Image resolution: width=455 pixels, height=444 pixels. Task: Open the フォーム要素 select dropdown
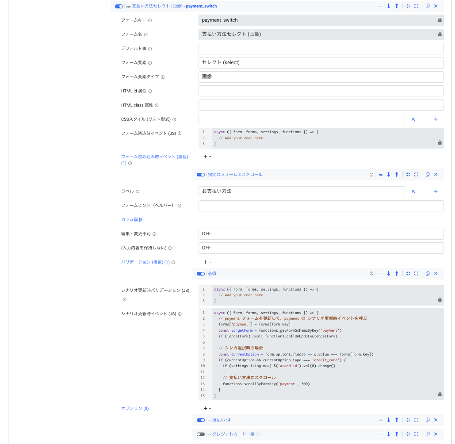[321, 63]
